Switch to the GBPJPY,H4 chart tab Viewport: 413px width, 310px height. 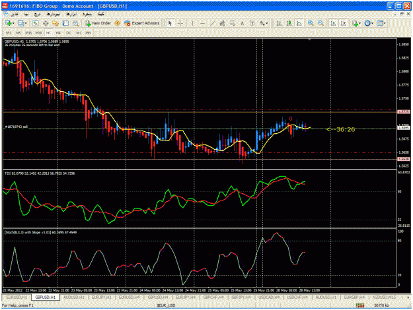click(x=241, y=297)
